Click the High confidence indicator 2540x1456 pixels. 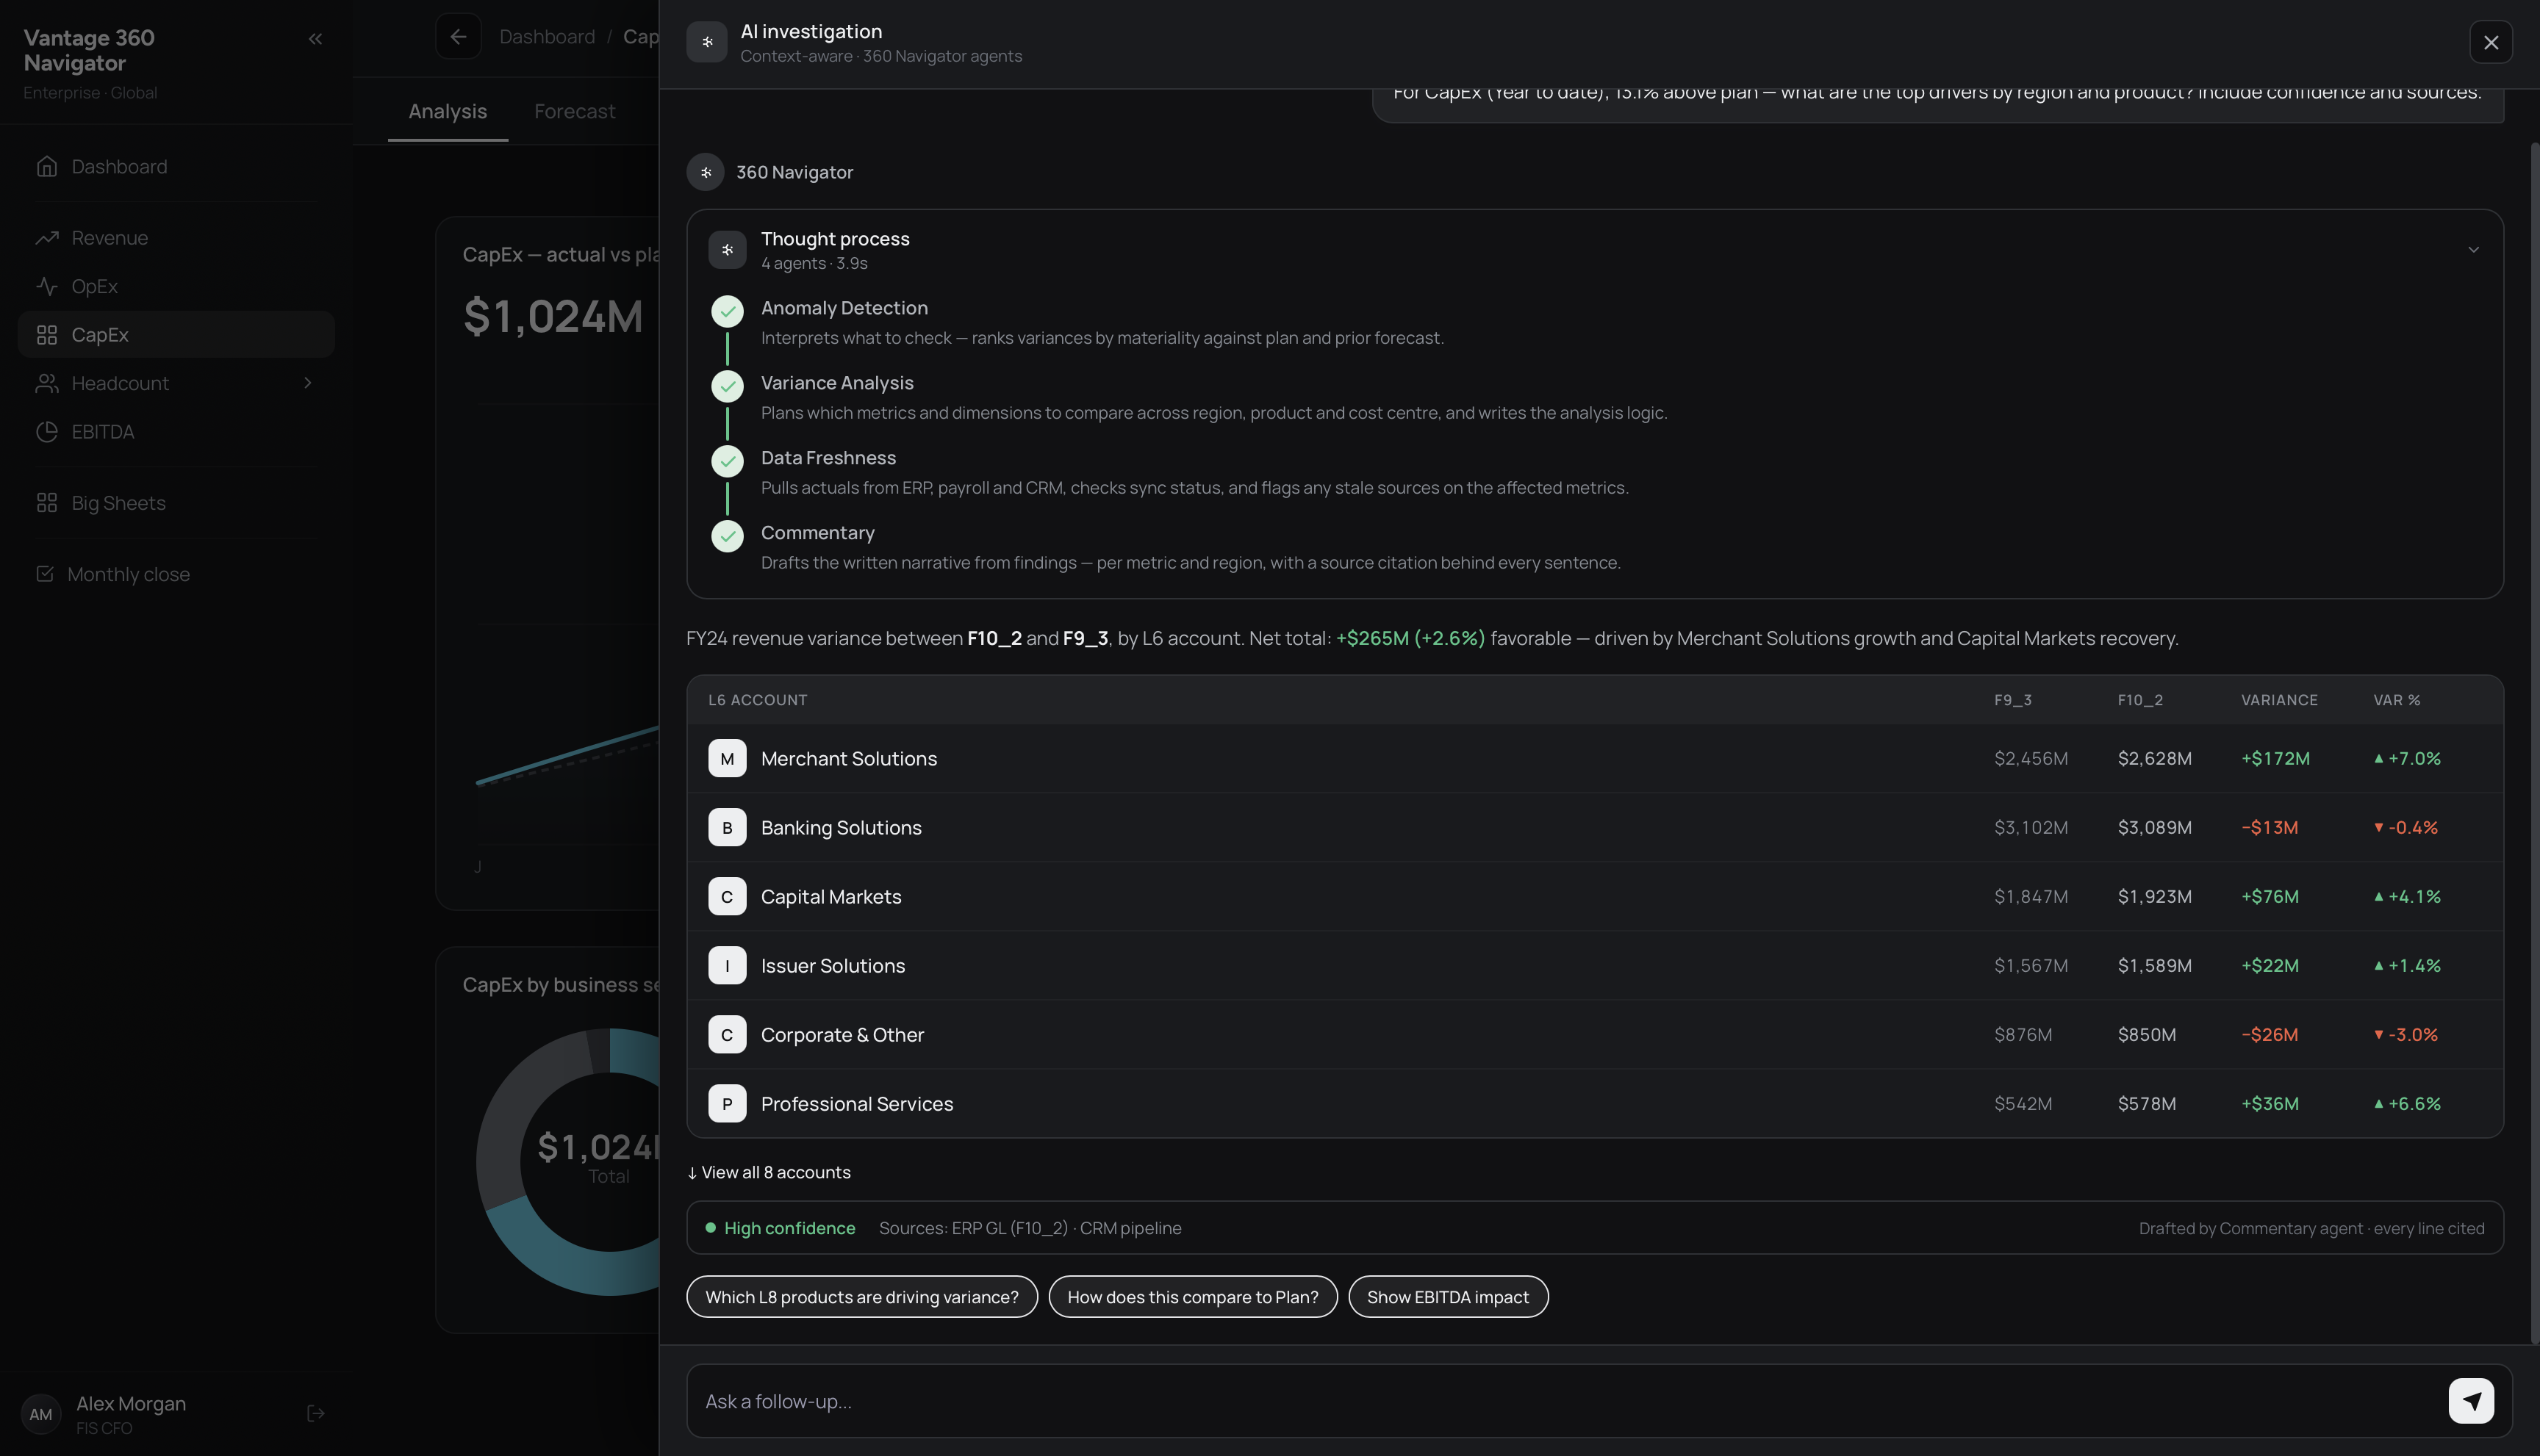781,1228
